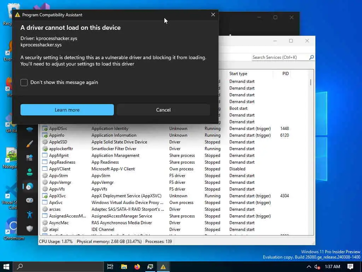Select the AppvVfs driver gear icon
362x272 pixels.
pos(45,189)
